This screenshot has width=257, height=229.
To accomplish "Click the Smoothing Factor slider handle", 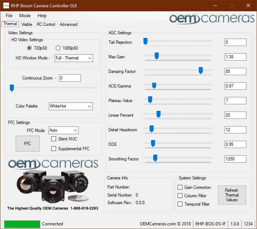I will (x=155, y=158).
